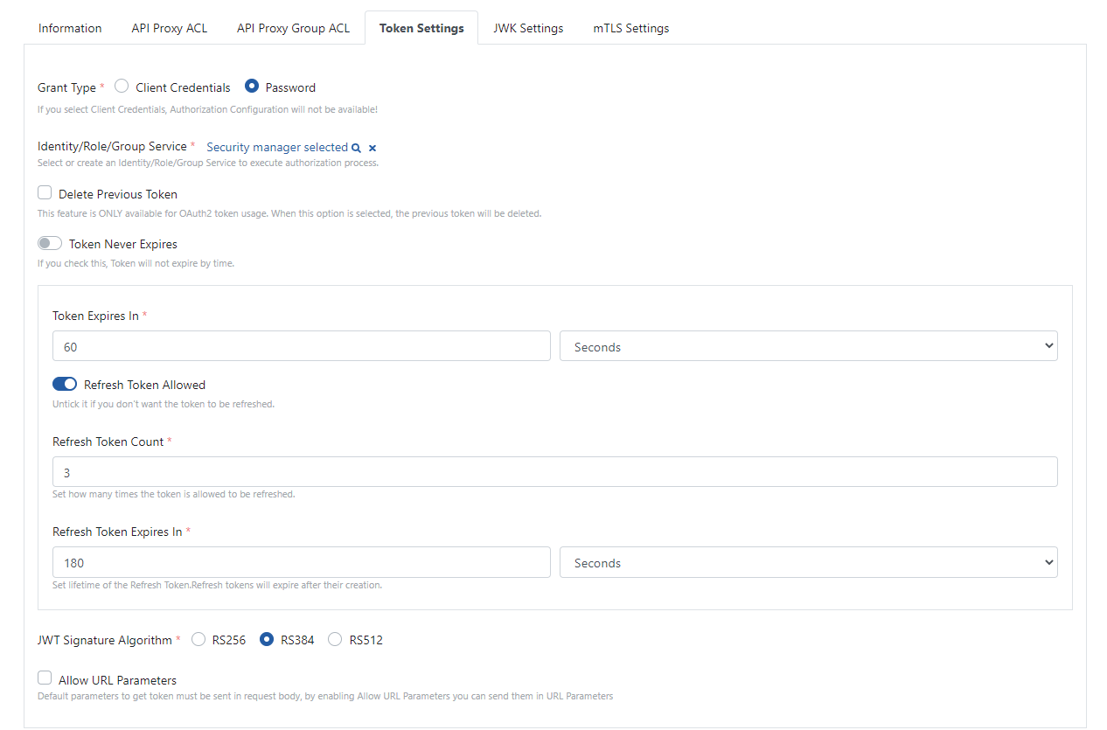The width and height of the screenshot is (1107, 730).
Task: Click the Refresh Token Count input field
Action: coord(554,472)
